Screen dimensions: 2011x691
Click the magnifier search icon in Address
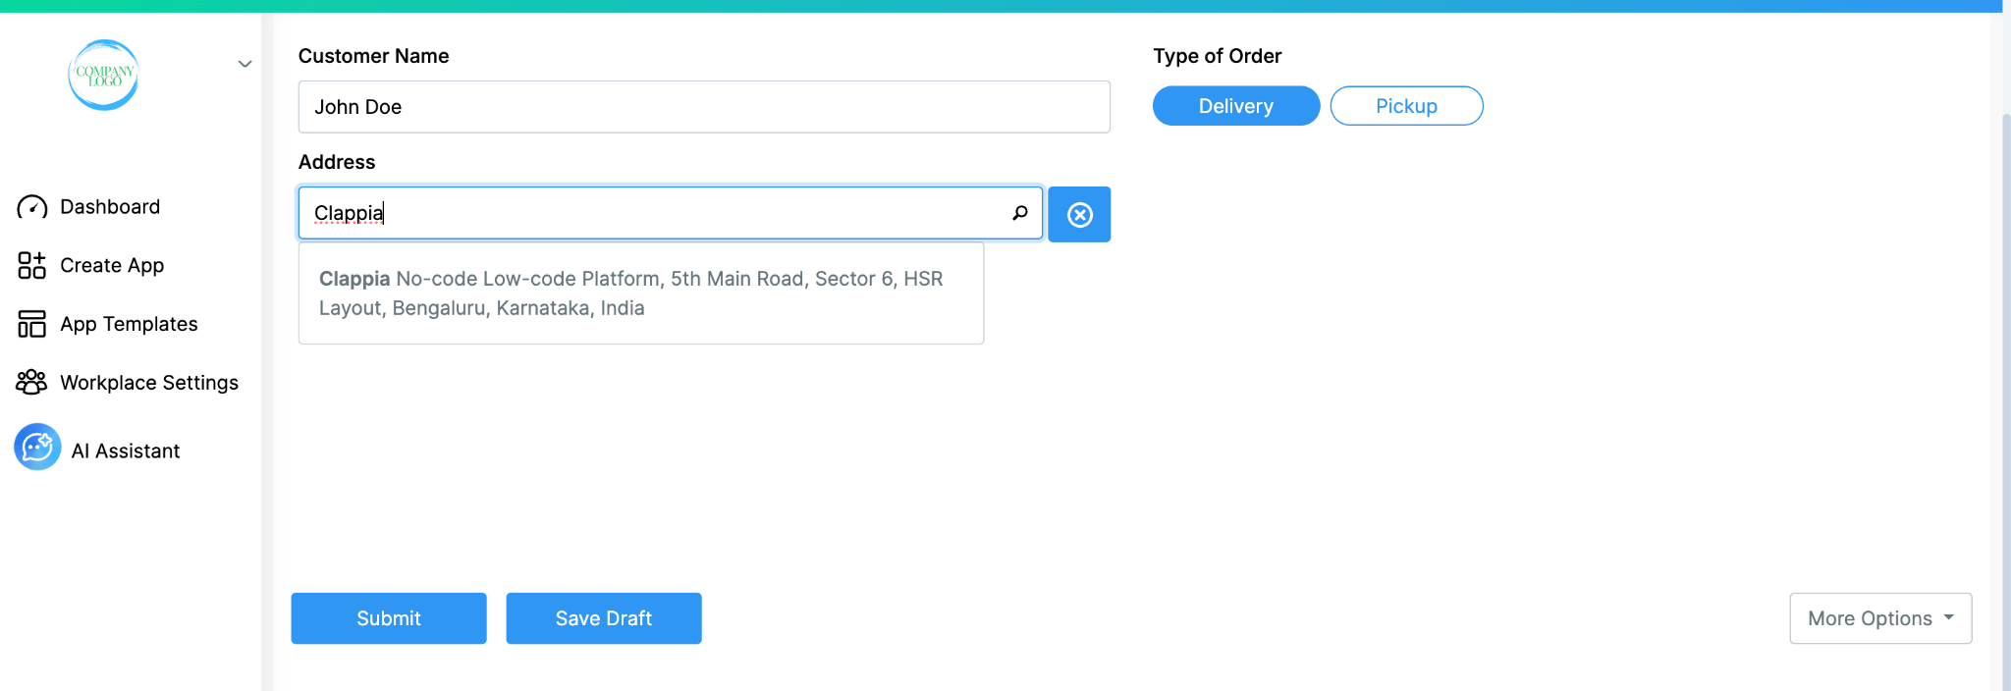pos(1020,213)
